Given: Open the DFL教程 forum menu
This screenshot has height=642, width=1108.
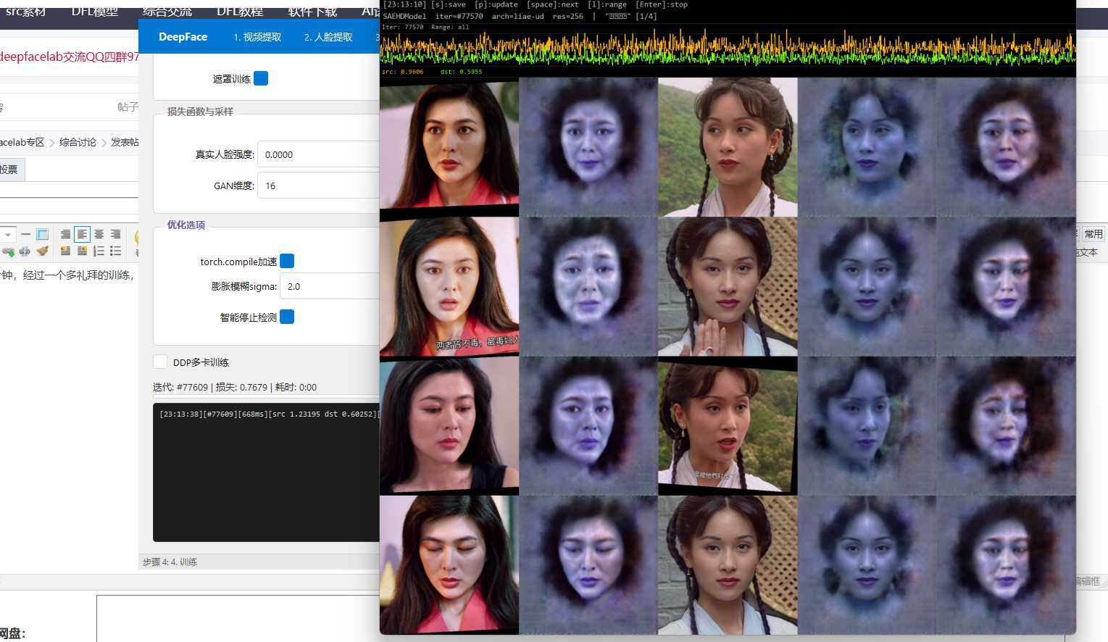Looking at the screenshot, I should pyautogui.click(x=240, y=12).
